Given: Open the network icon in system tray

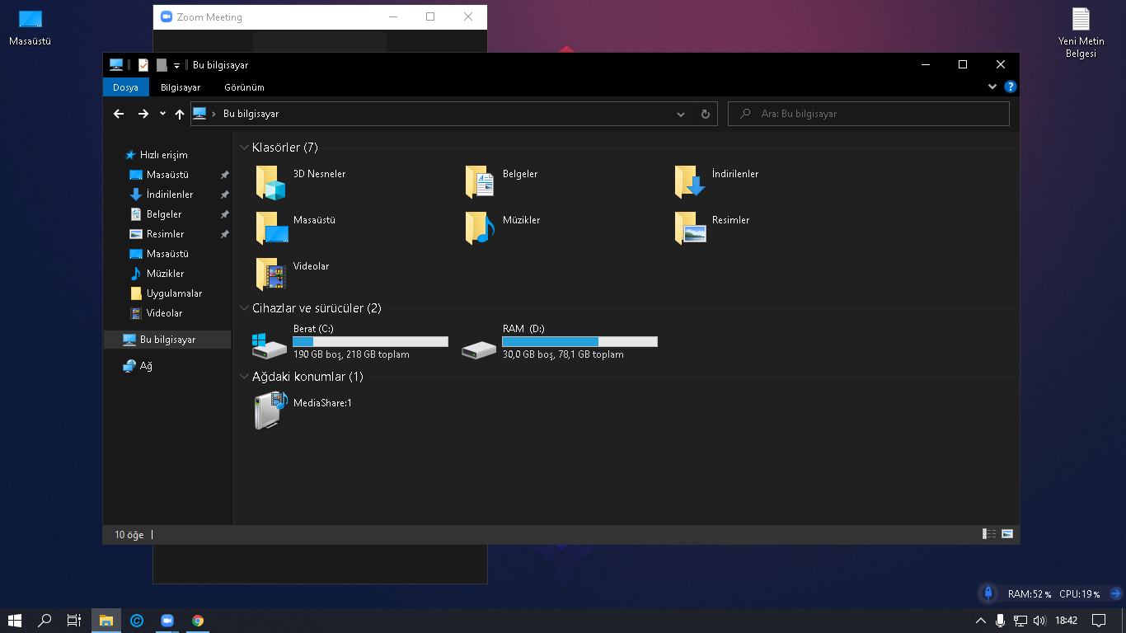Looking at the screenshot, I should click(x=1020, y=621).
